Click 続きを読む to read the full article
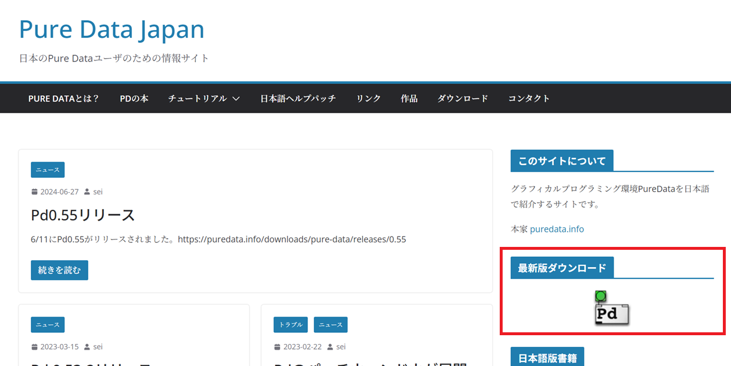Screen dimensions: 731x366 (59, 270)
